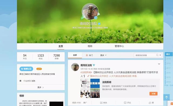View the 1323 粉丝 followers list
Screen dimensions: 173x106
click(41, 57)
